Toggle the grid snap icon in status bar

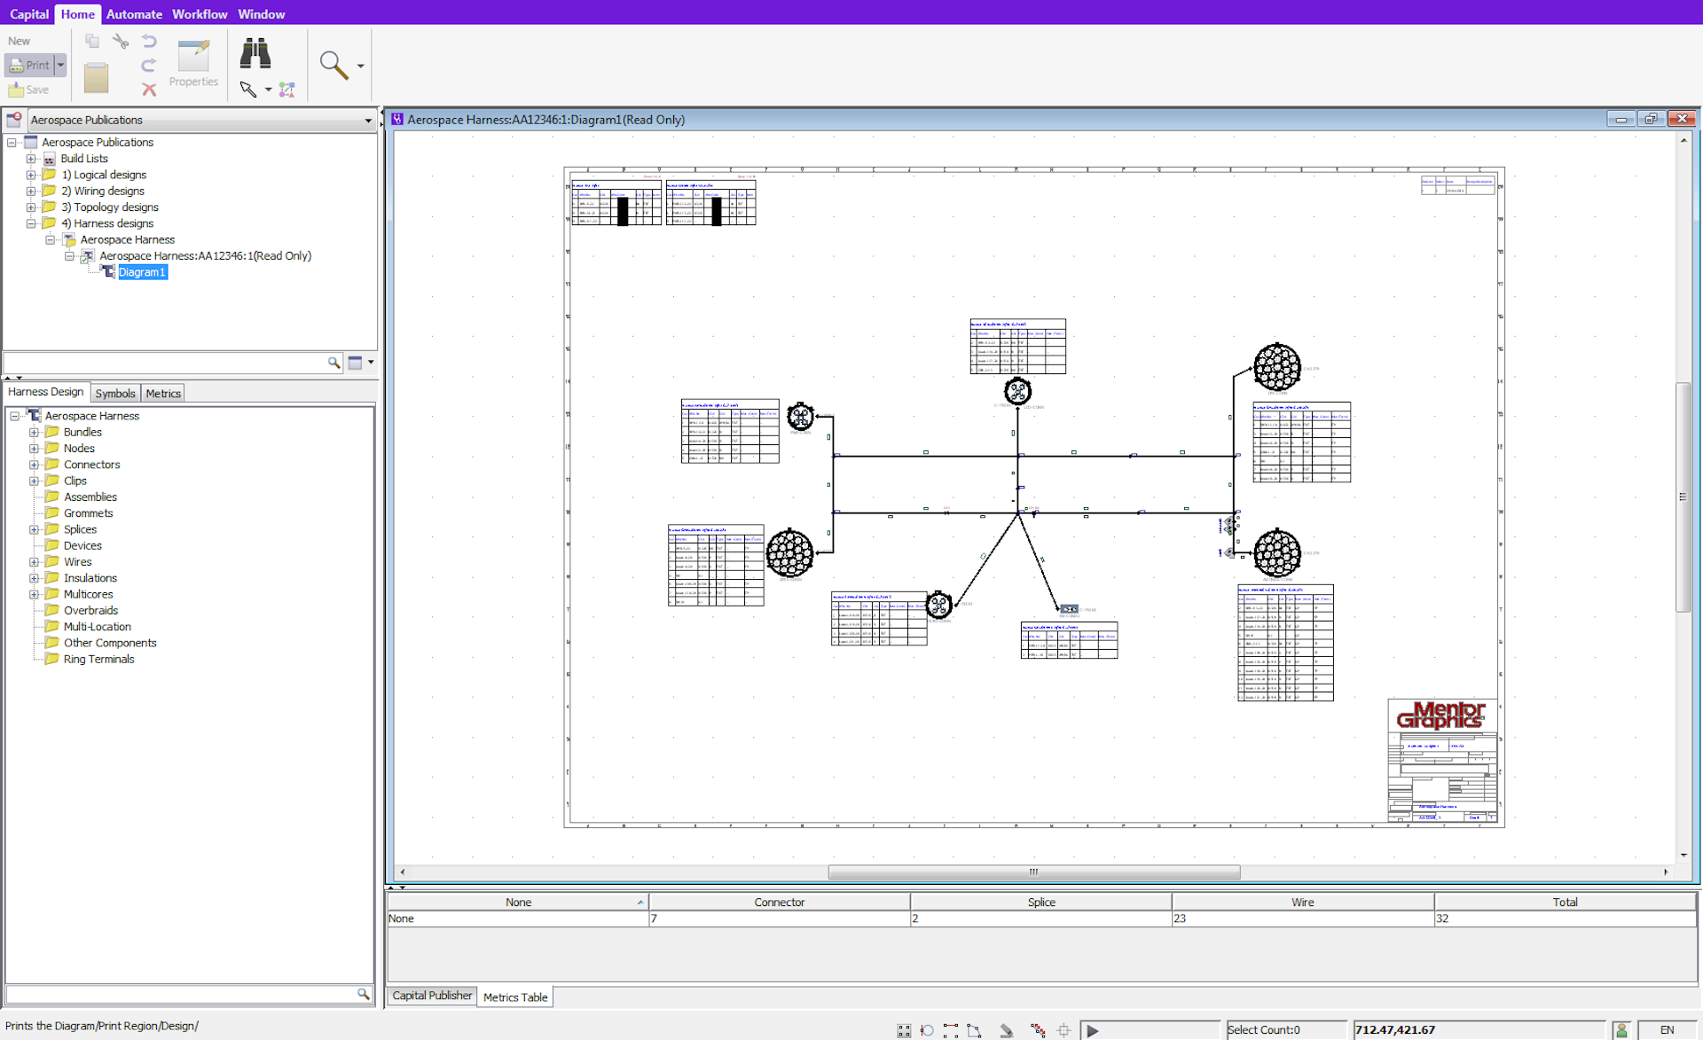click(904, 1030)
